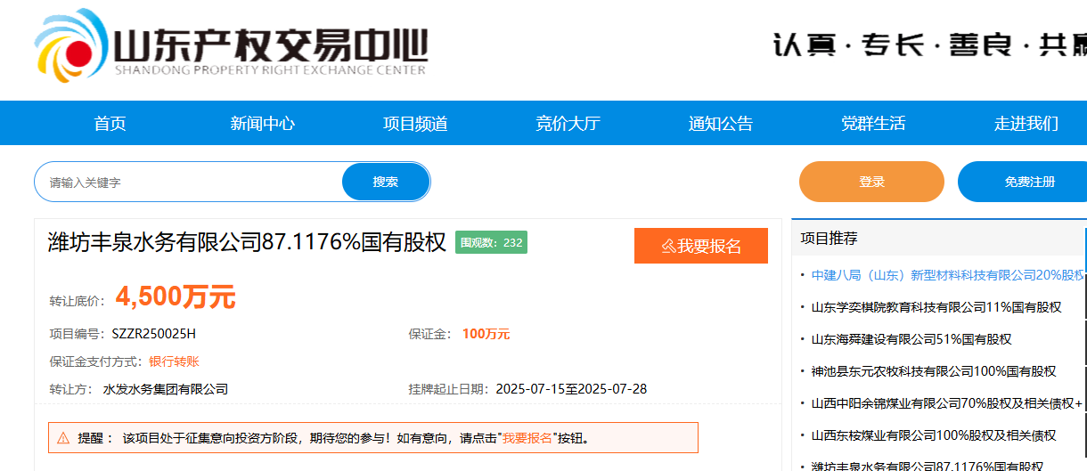
Task: Click the project title 潍坊丰泉水务有限公司87.1176%国有股权
Action: click(247, 242)
